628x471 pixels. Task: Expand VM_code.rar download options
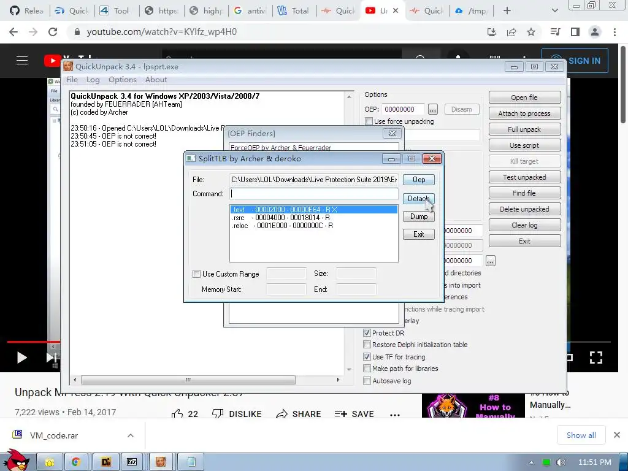131,435
